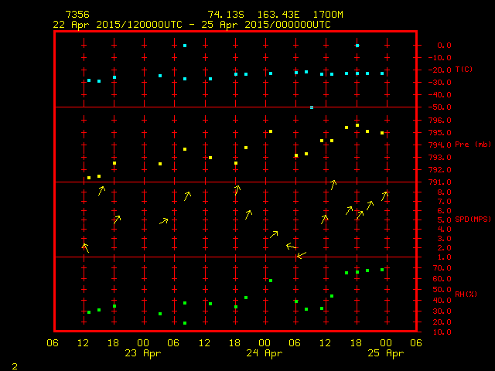Click the small pink marker on the -50.0 line
The height and width of the screenshot is (371, 495).
click(x=312, y=107)
